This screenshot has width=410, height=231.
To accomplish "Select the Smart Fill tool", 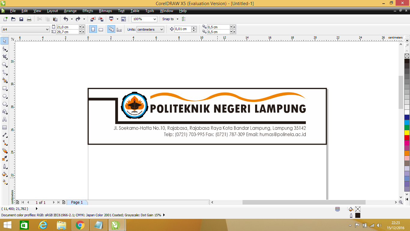I will (5, 80).
